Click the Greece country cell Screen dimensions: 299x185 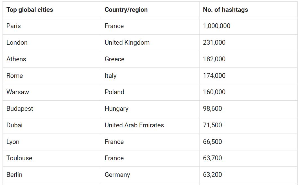[x=150, y=59]
